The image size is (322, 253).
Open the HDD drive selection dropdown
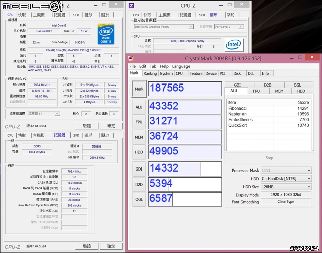[x=286, y=179]
